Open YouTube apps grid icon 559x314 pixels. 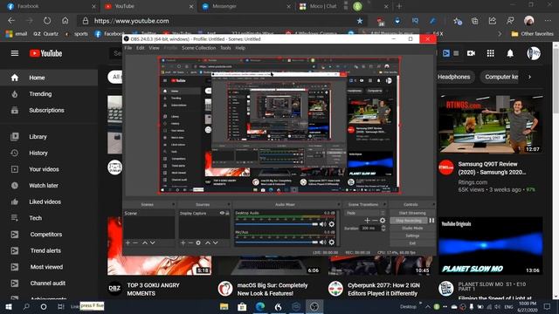click(491, 53)
